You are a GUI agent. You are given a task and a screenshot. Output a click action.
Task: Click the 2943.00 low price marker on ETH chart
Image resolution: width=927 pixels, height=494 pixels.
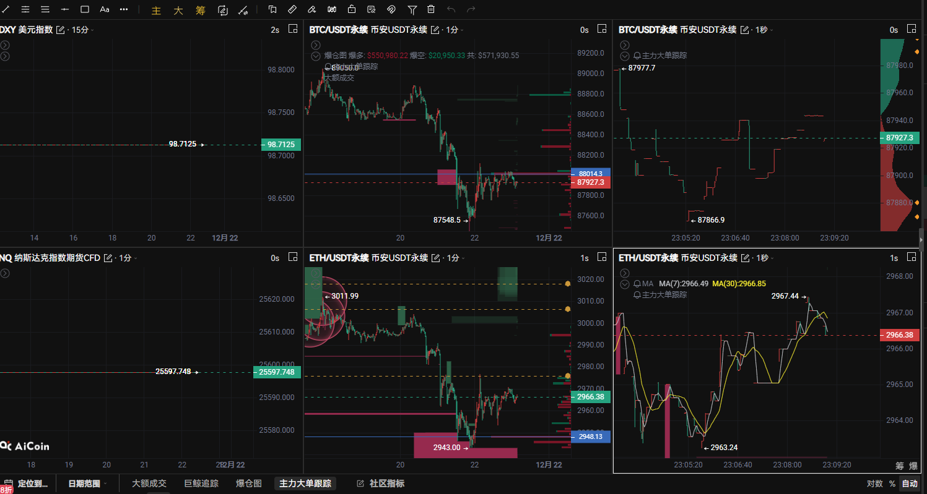click(446, 448)
